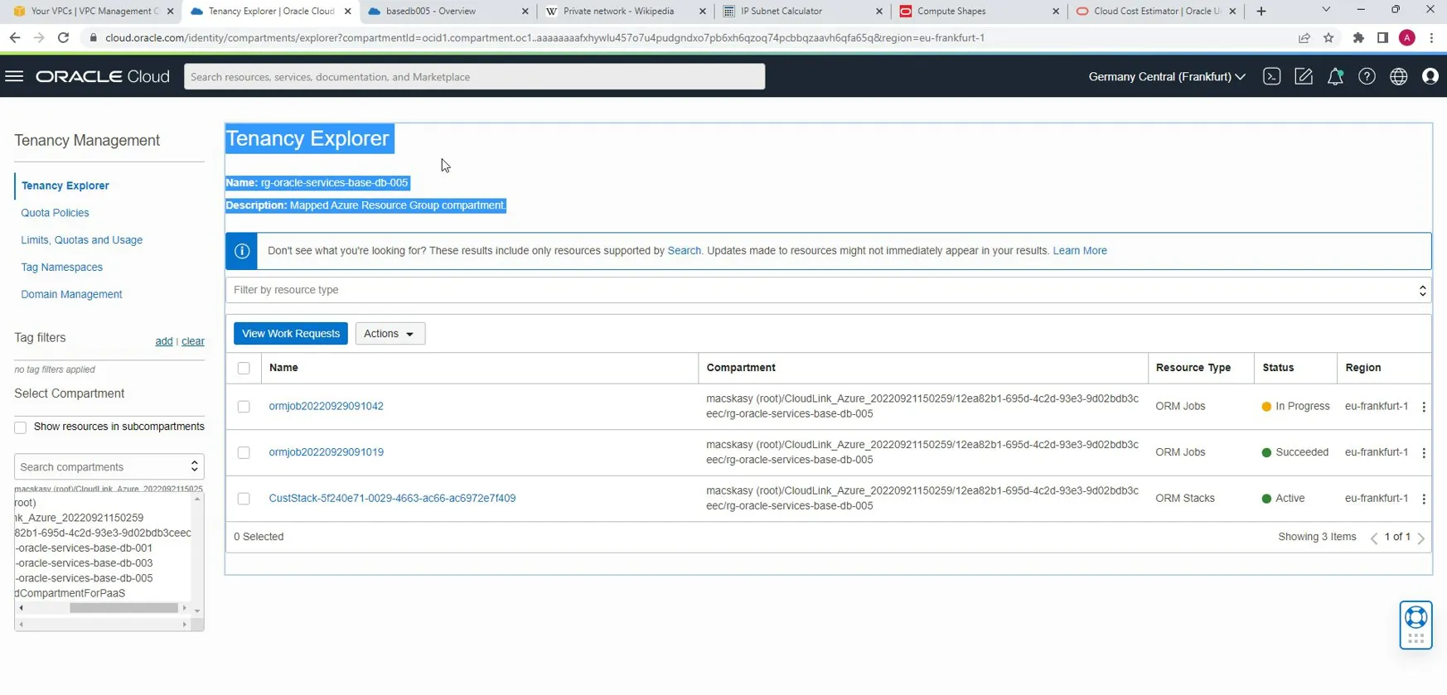Open the tab search chevron in title bar
This screenshot has height=695, width=1447.
coord(1326,10)
